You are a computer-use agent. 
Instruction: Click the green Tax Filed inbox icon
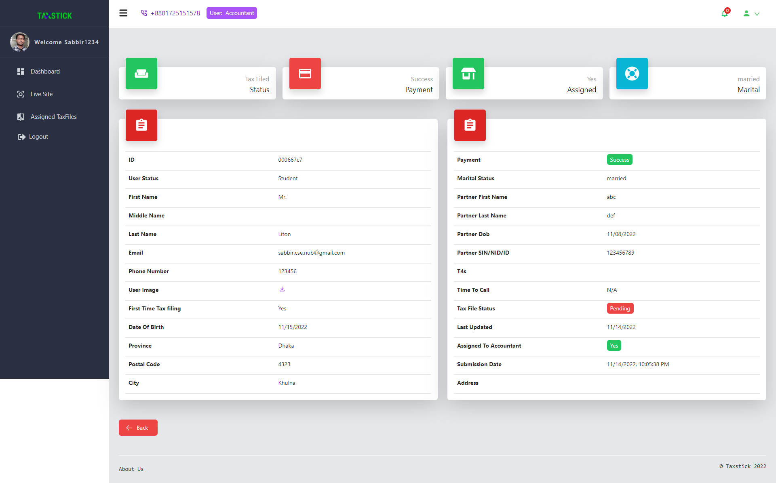pos(141,74)
